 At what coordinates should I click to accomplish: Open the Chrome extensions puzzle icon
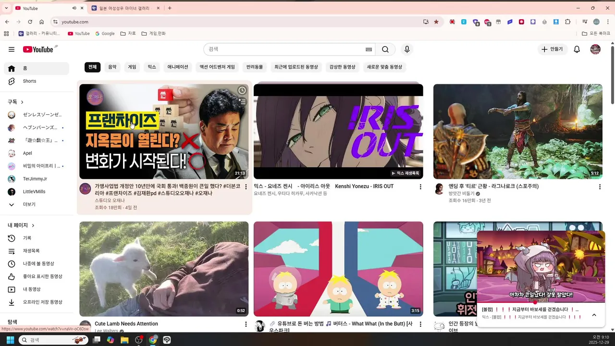pos(567,22)
